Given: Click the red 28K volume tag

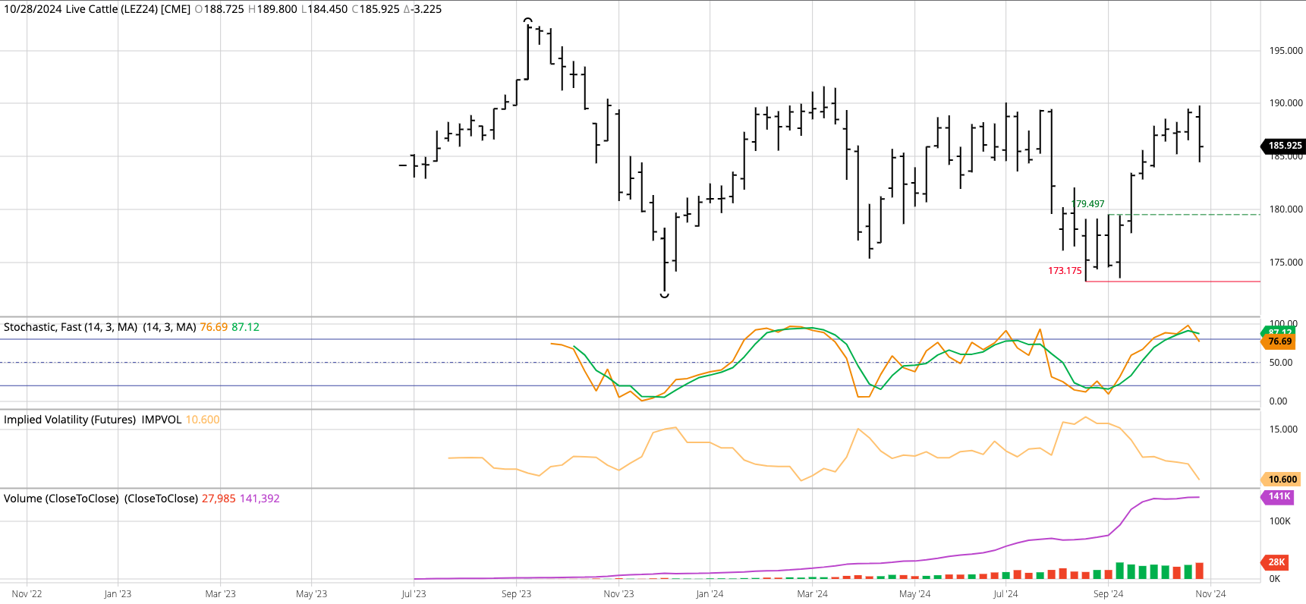Looking at the screenshot, I should click(x=1276, y=562).
